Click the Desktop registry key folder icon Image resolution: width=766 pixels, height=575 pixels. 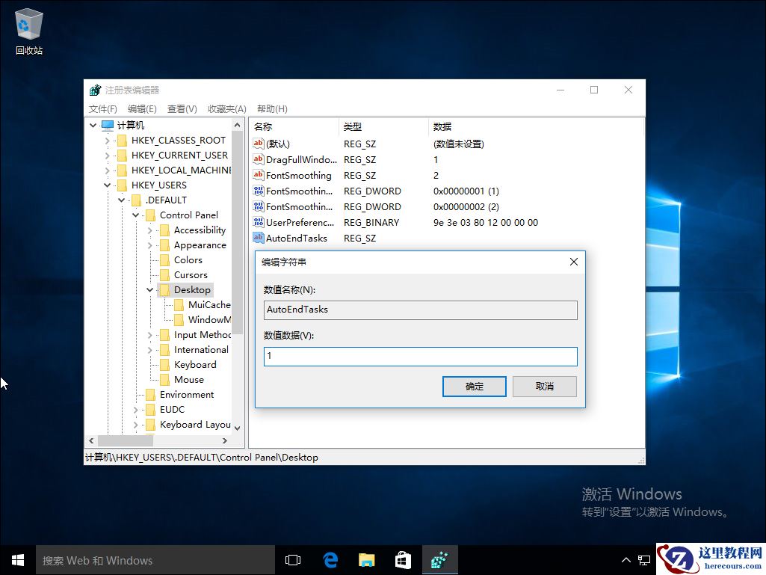pos(167,289)
